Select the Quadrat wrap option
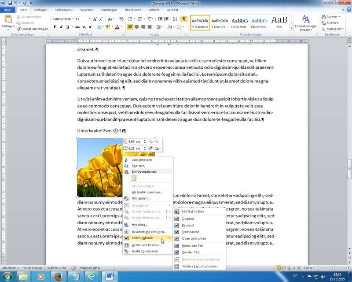Screen dimensions: 352x282 coord(188,219)
